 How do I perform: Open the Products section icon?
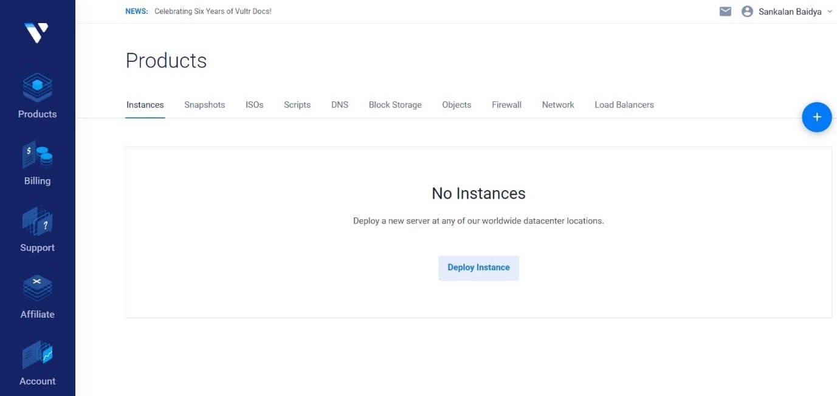click(x=37, y=87)
